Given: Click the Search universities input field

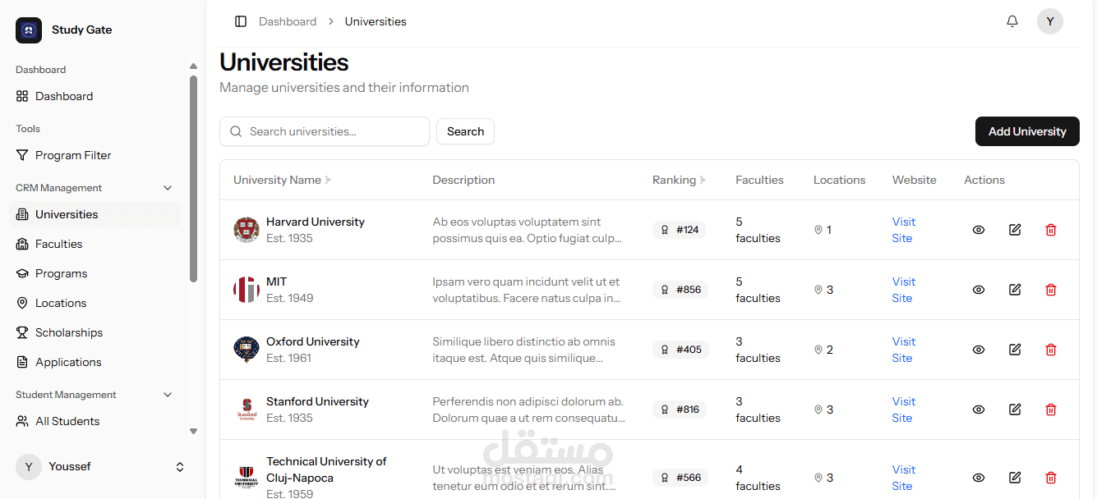Looking at the screenshot, I should coord(333,131).
